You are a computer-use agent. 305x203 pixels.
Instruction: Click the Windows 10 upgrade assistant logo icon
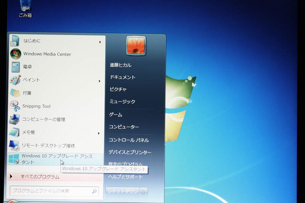14,159
